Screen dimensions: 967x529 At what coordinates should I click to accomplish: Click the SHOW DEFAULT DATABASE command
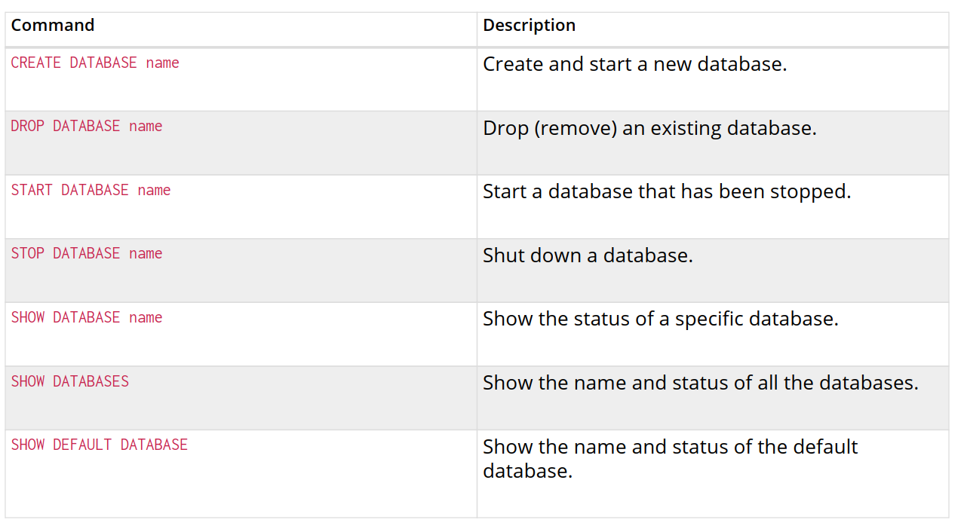click(x=100, y=445)
